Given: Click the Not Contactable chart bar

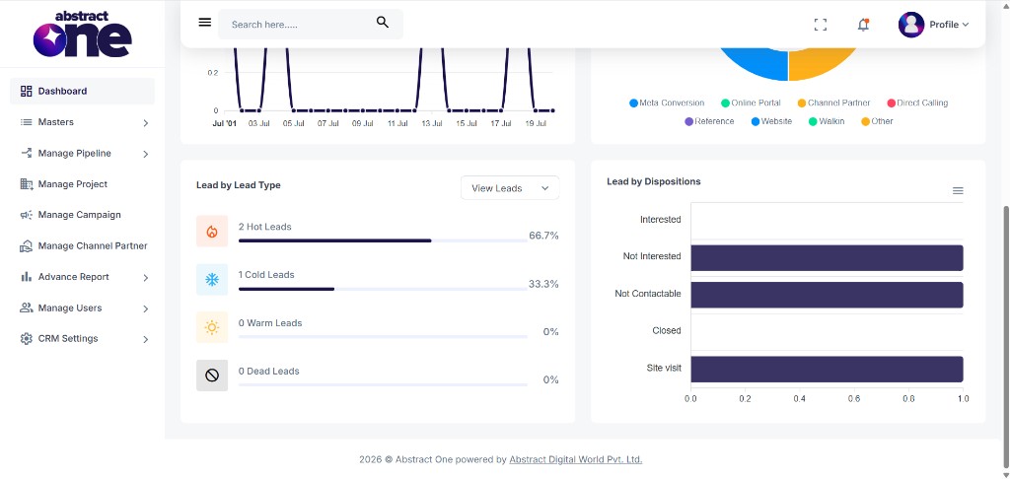Looking at the screenshot, I should tap(828, 295).
